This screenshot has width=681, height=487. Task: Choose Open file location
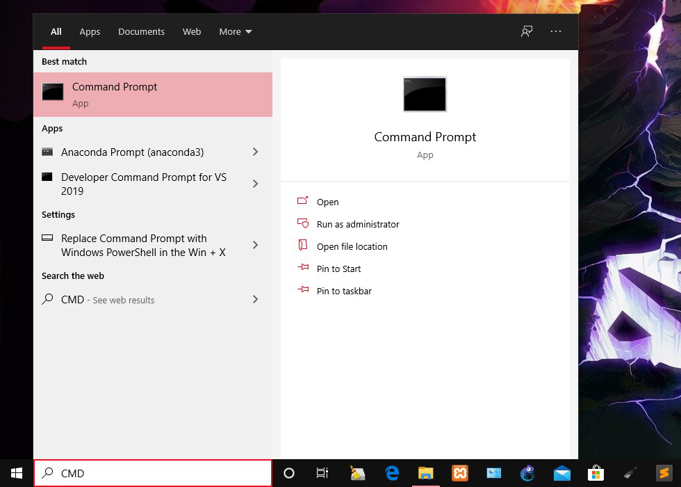352,246
